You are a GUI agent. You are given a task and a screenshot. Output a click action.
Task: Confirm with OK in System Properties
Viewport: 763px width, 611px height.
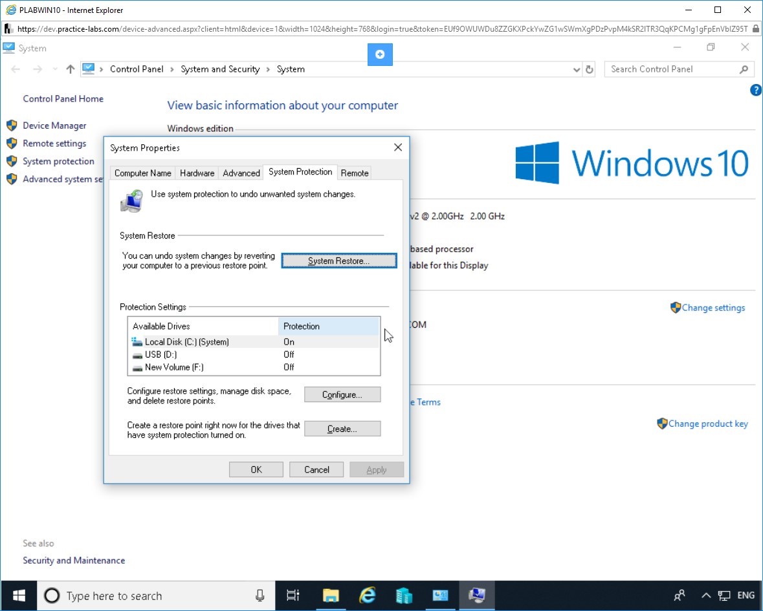click(x=256, y=469)
